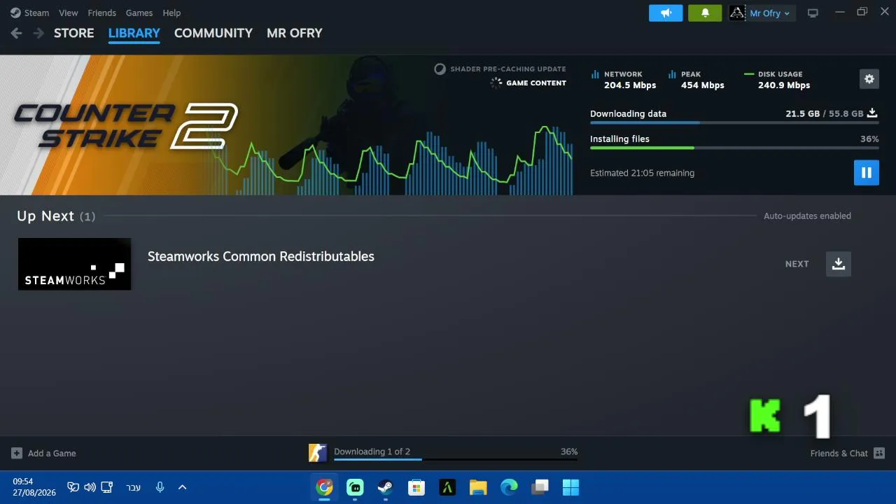
Task: Open Steam from the taskbar
Action: (386, 487)
